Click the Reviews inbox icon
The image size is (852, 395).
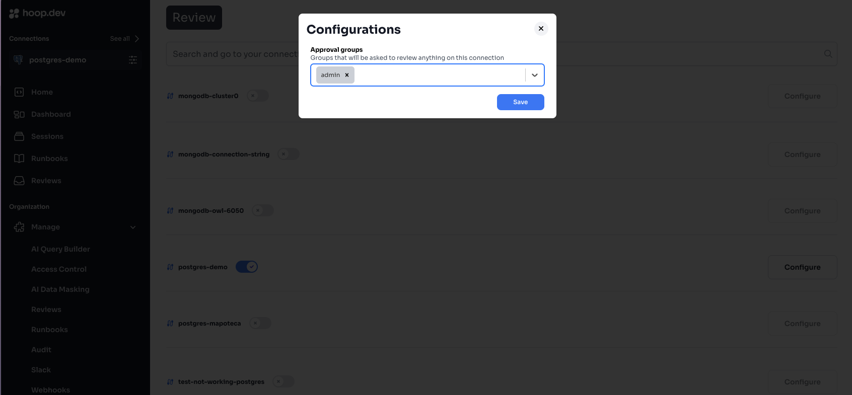click(19, 180)
